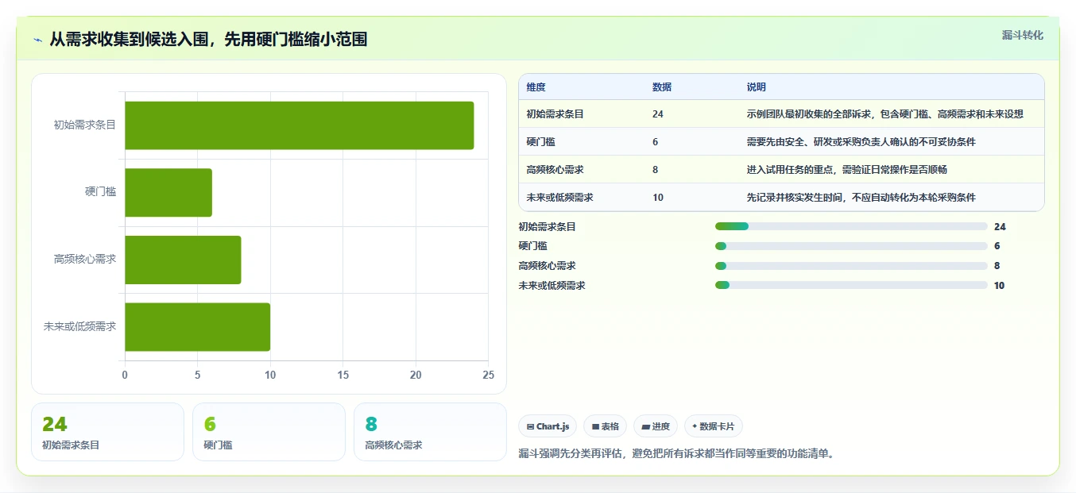This screenshot has height=493, width=1076.
Task: Click the chart y-axis label 初始需求条目
Action: click(x=85, y=125)
